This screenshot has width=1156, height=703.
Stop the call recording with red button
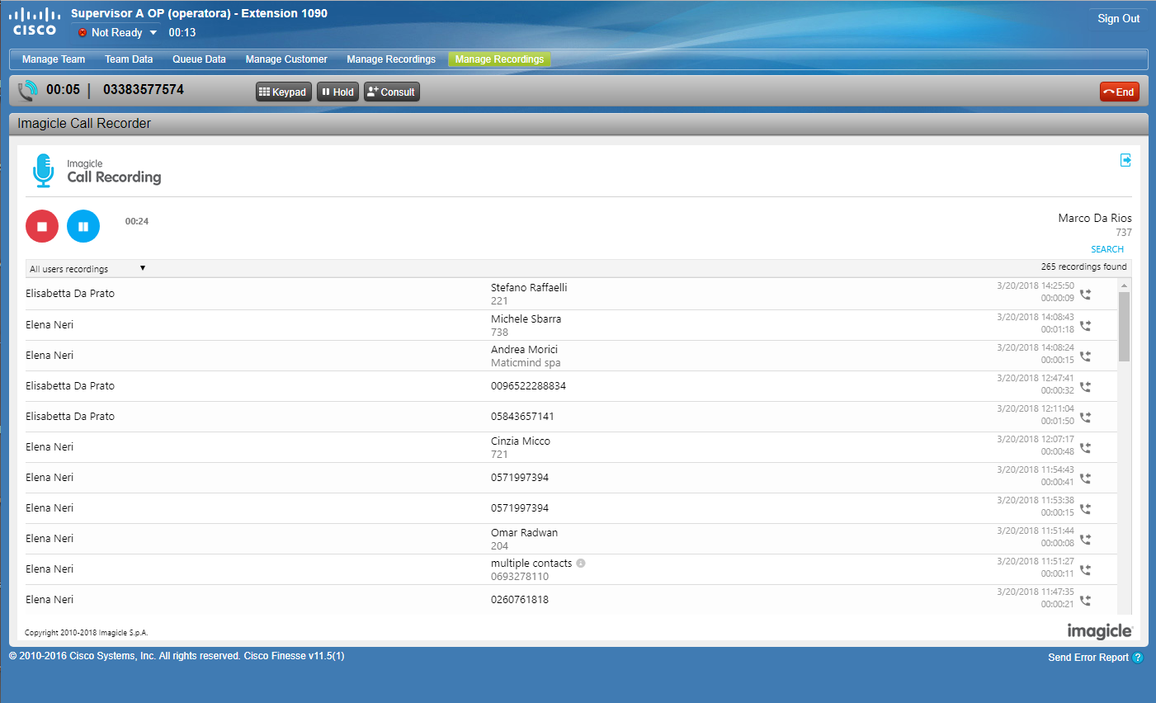click(x=42, y=226)
